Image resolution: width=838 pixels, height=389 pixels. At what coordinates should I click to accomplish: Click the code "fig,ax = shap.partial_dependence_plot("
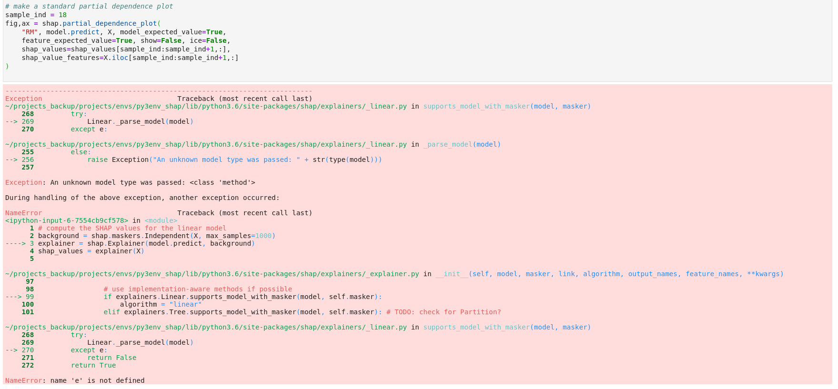pyautogui.click(x=83, y=24)
